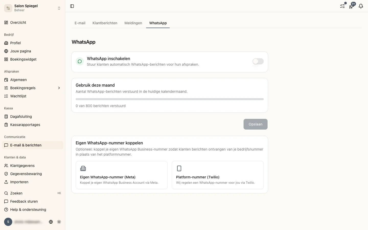This screenshot has width=368, height=230.
Task: Click the 'Gebruik deze maand' heading
Action: (x=95, y=85)
